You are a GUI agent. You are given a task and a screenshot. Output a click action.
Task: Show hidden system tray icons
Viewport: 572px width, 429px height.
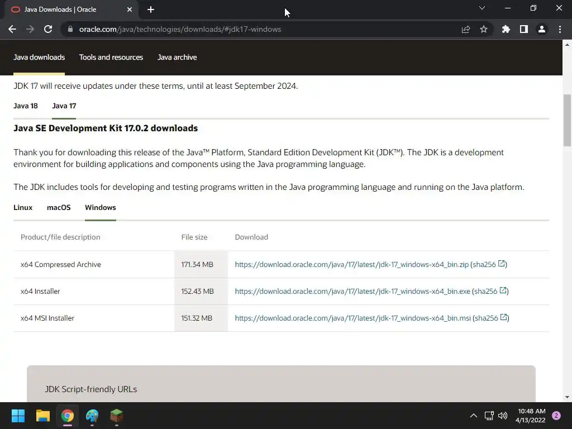click(474, 416)
